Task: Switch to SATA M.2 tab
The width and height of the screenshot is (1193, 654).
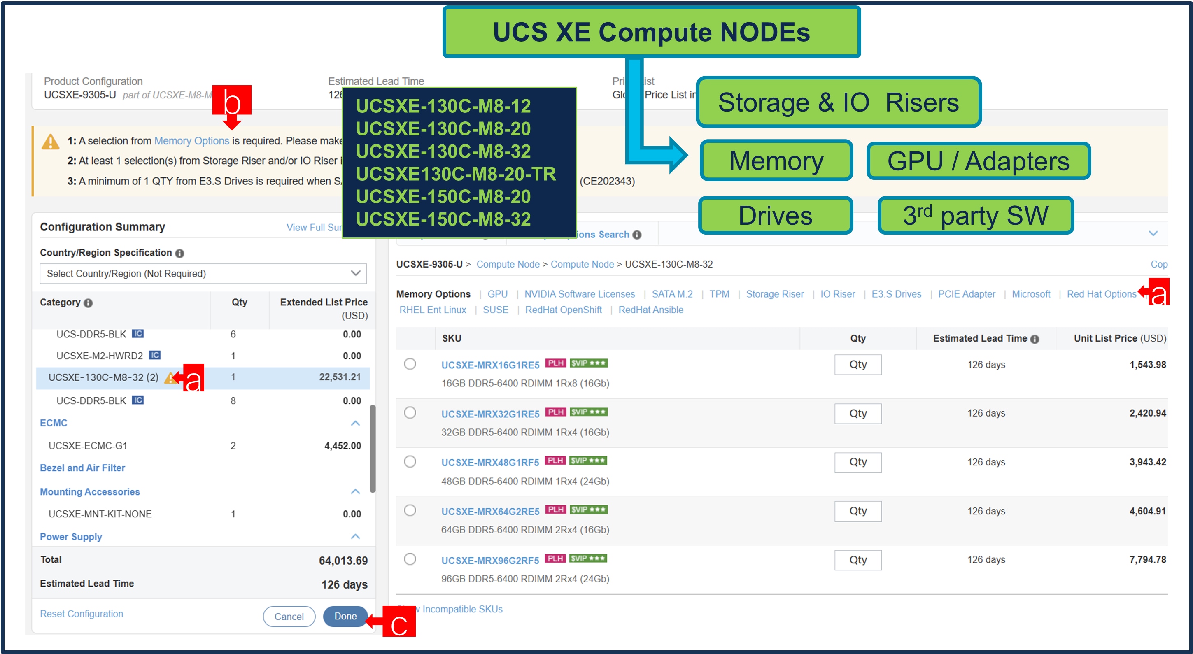Action: 672,294
